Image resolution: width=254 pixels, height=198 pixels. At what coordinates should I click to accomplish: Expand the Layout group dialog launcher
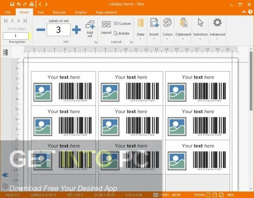point(131,42)
